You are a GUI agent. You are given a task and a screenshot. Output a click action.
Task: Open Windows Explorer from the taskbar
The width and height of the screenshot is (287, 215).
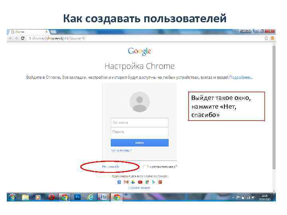[25, 197]
